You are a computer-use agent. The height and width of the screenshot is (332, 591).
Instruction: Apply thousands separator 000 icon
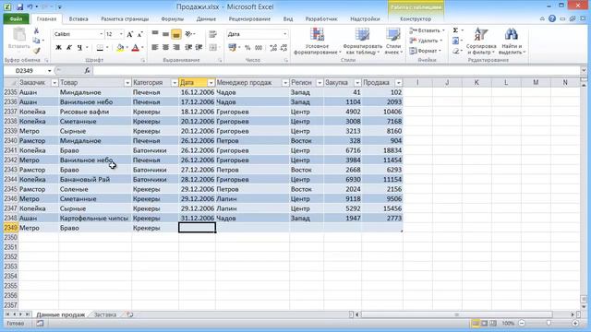259,48
